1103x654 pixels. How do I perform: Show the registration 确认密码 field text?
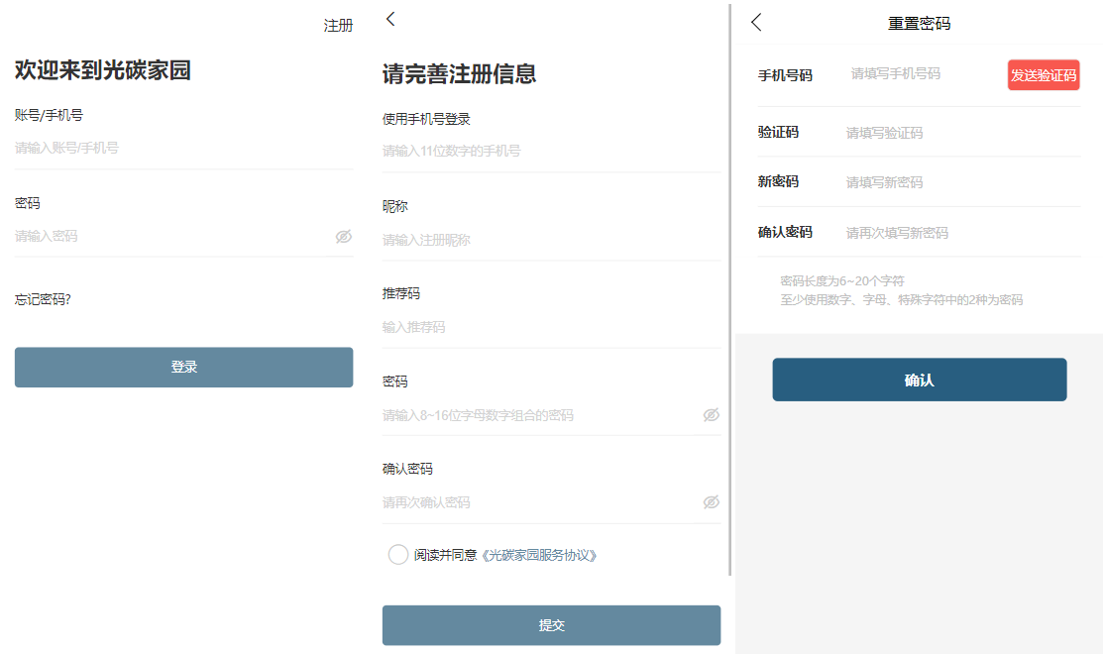pyautogui.click(x=712, y=502)
